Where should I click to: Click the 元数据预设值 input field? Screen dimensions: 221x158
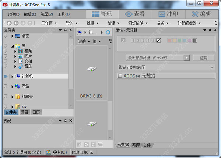(x=155, y=58)
